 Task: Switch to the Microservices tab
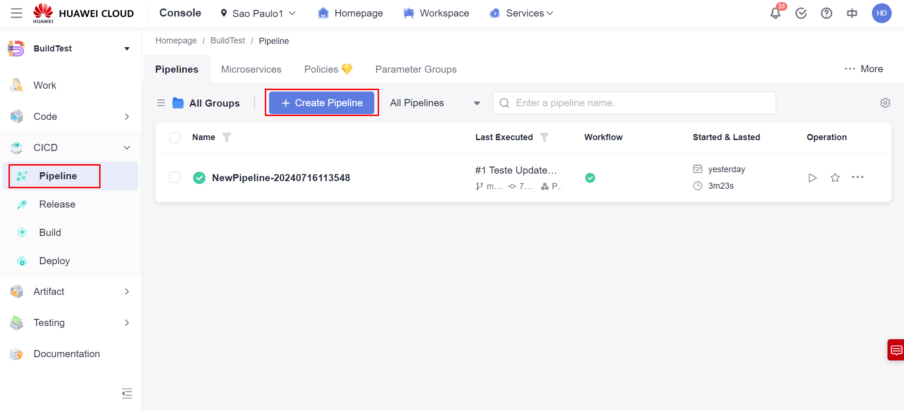(251, 69)
